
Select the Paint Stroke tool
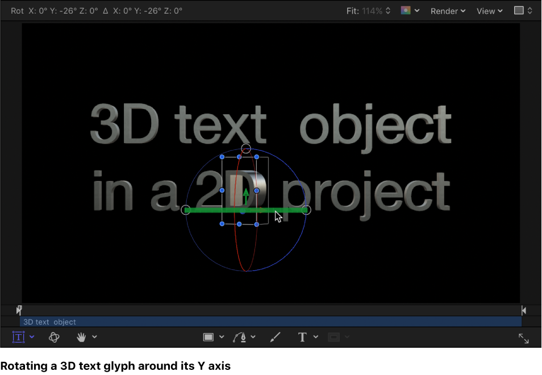tap(276, 337)
